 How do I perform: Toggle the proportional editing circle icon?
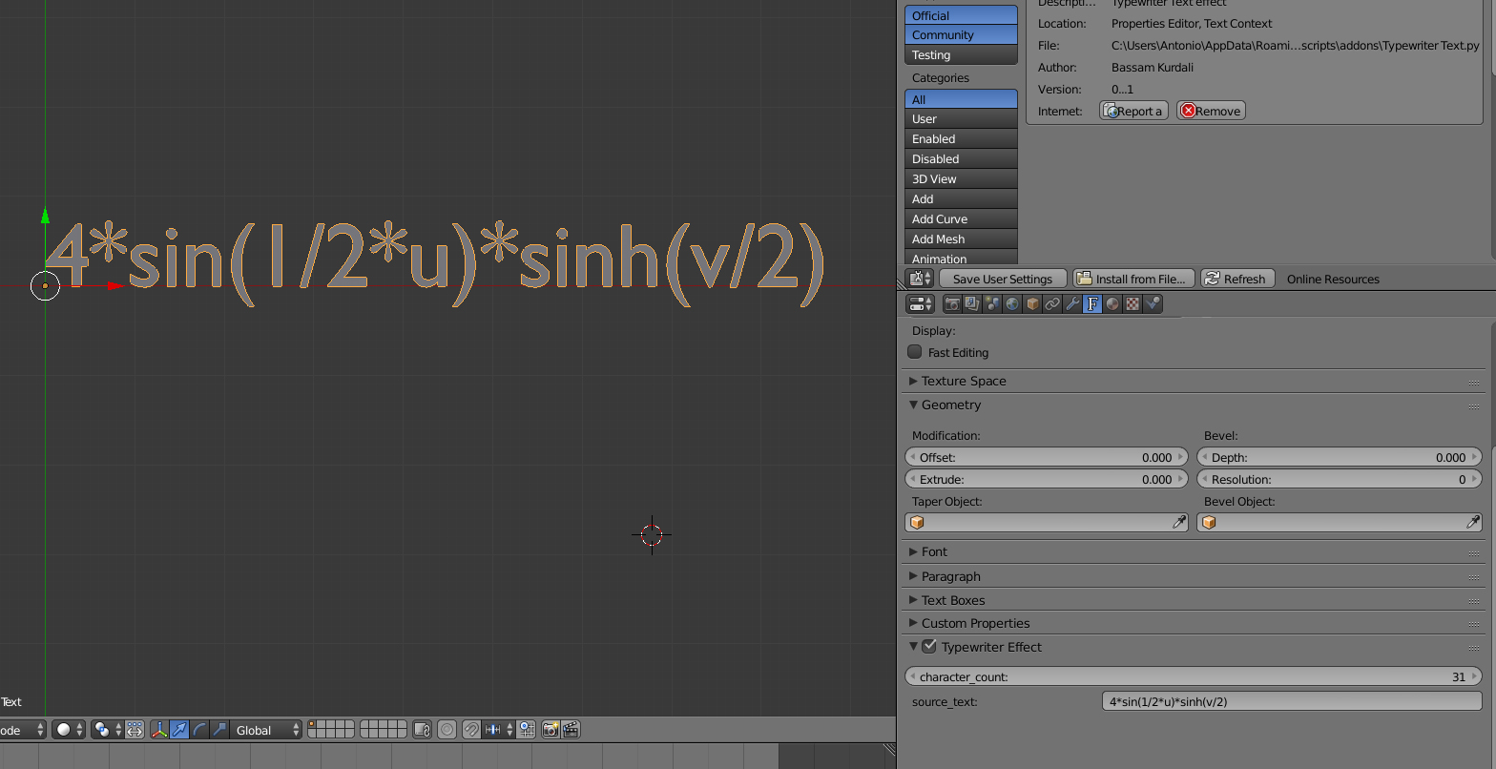click(447, 730)
